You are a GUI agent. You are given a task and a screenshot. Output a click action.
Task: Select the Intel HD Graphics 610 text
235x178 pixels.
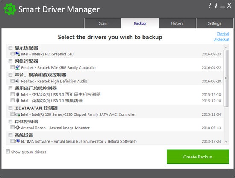pos(47,54)
